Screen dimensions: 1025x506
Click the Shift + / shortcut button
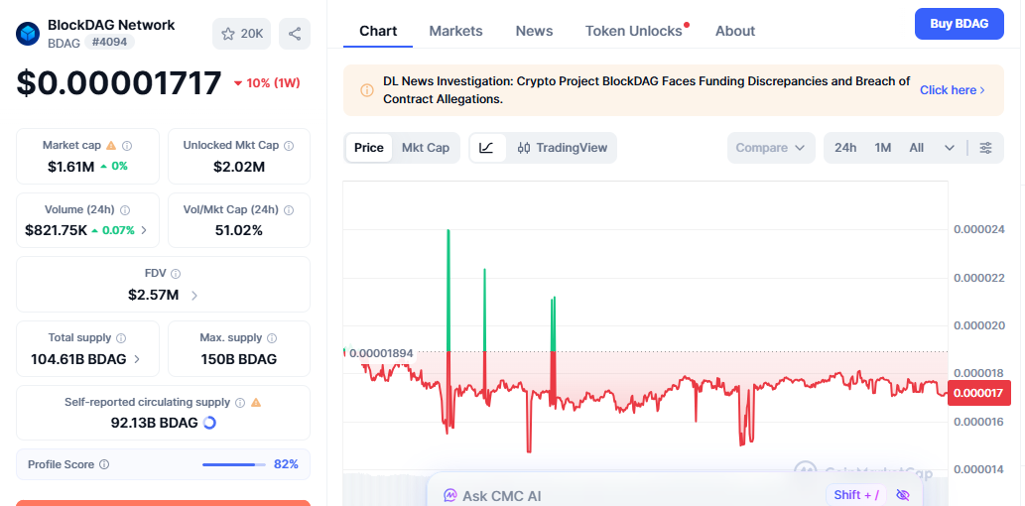[856, 495]
